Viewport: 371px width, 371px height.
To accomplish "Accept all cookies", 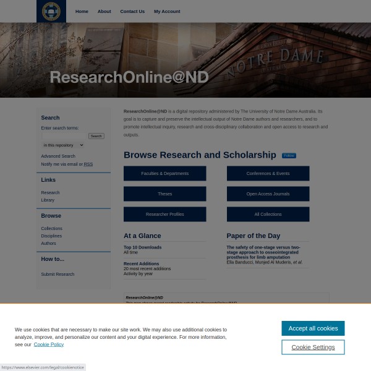I will pos(313,328).
